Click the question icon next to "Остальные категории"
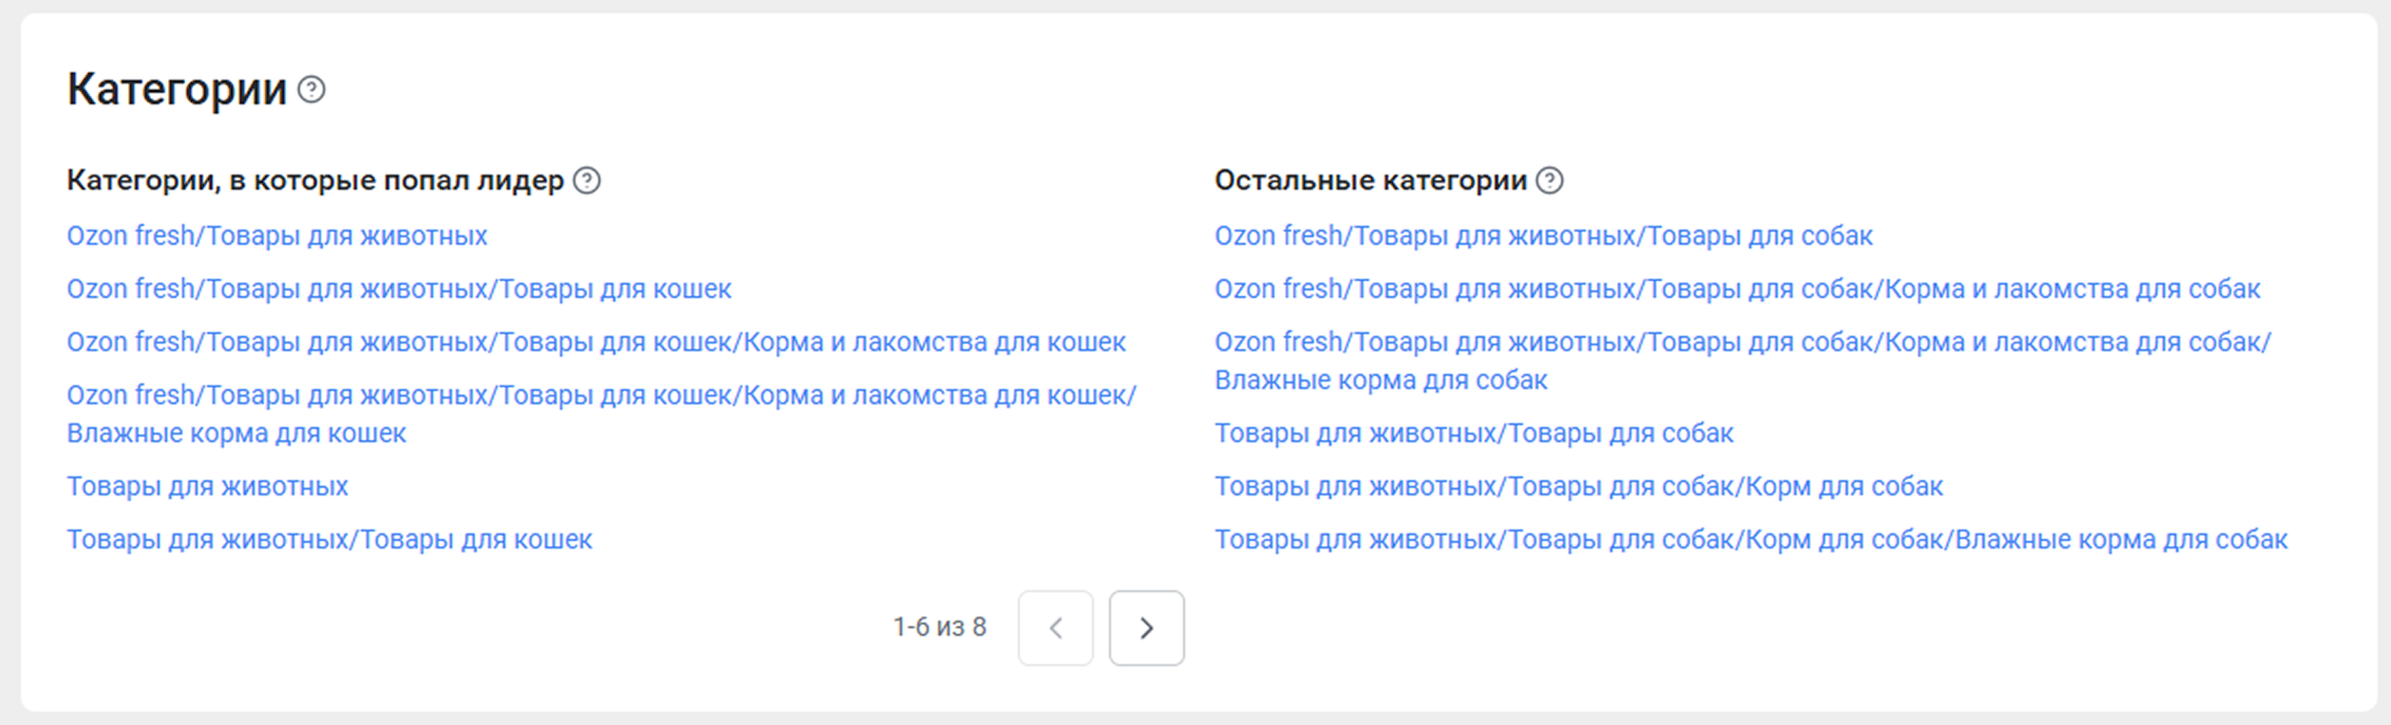This screenshot has height=725, width=2391. 1550,180
